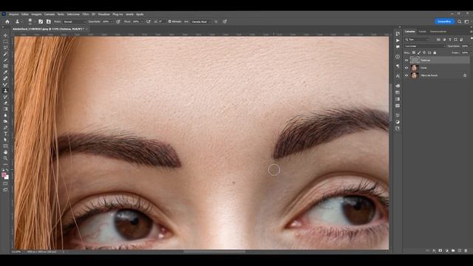Select the Horizontal Type tool
Screen dimensions: 473x266
pos(5,134)
